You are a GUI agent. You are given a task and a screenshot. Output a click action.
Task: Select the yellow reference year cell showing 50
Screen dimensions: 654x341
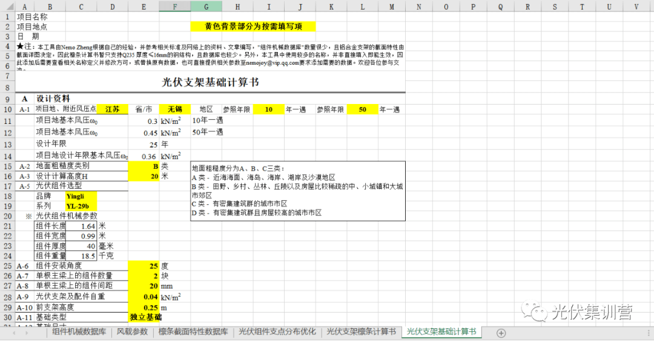[x=363, y=109]
